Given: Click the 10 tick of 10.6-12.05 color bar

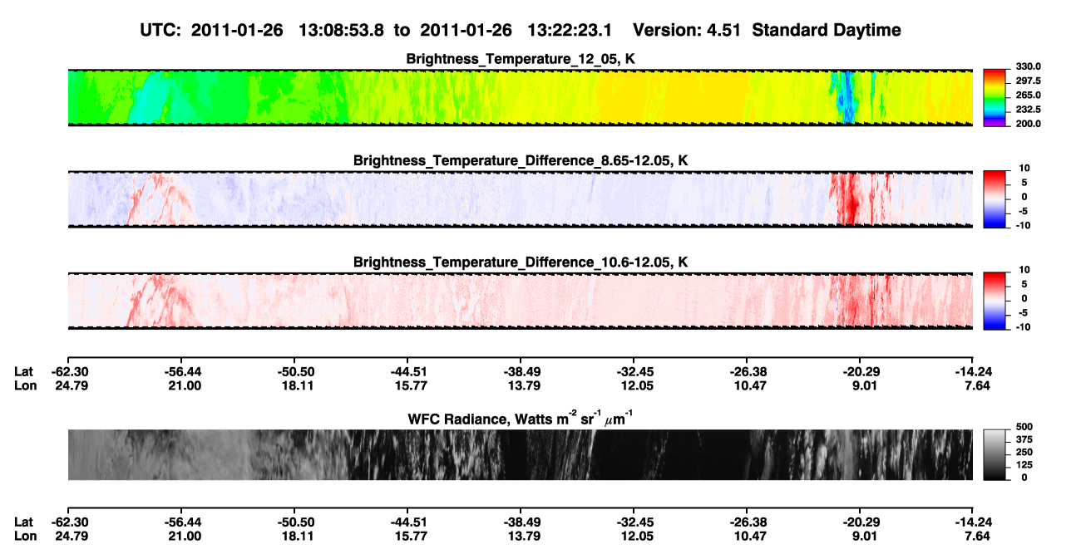Looking at the screenshot, I should coord(1024,270).
